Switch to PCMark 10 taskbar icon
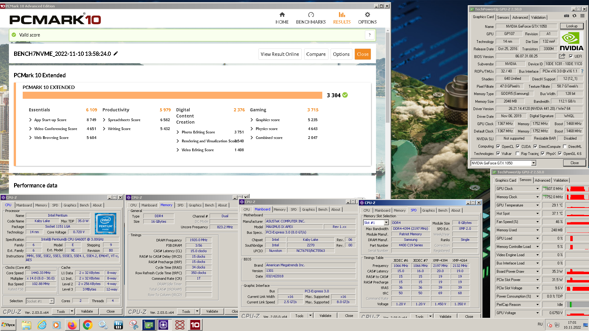589x331 pixels. click(x=195, y=325)
